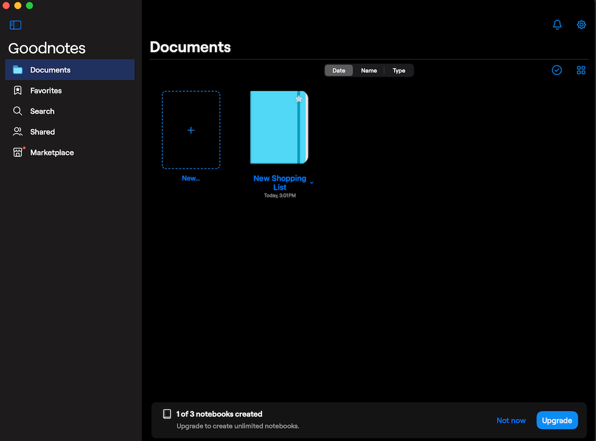Image resolution: width=596 pixels, height=441 pixels.
Task: Click the Upgrade button
Action: [557, 420]
